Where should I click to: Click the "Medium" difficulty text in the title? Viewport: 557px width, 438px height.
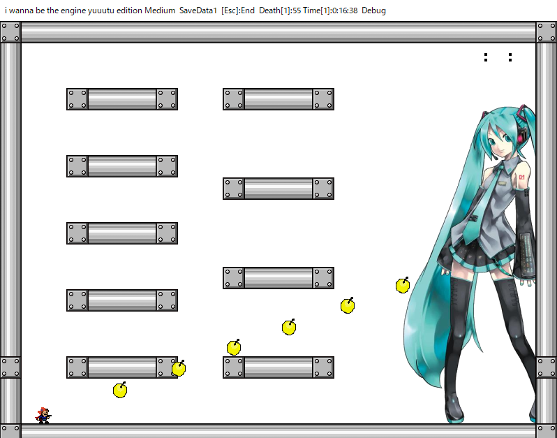pos(160,10)
